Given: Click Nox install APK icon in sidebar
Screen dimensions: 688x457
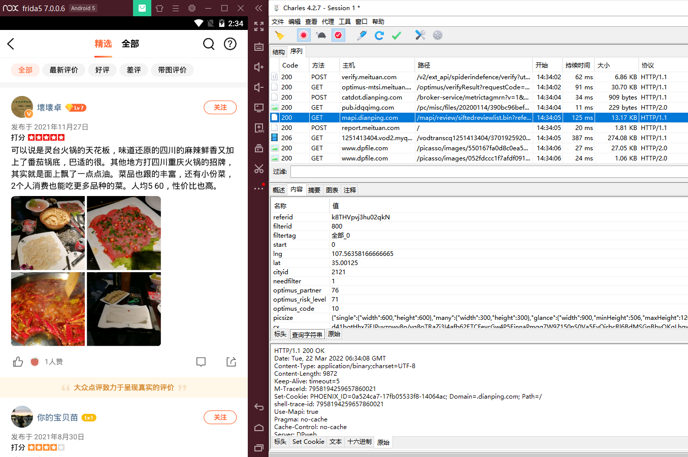Looking at the screenshot, I should [x=259, y=128].
